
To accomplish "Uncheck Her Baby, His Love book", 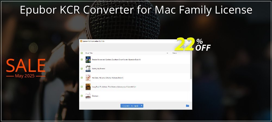I will 82,78.
